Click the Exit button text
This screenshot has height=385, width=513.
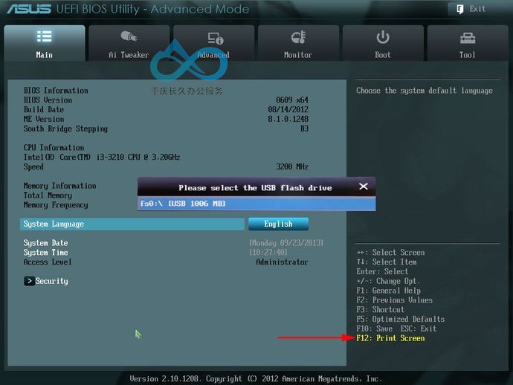pyautogui.click(x=477, y=9)
